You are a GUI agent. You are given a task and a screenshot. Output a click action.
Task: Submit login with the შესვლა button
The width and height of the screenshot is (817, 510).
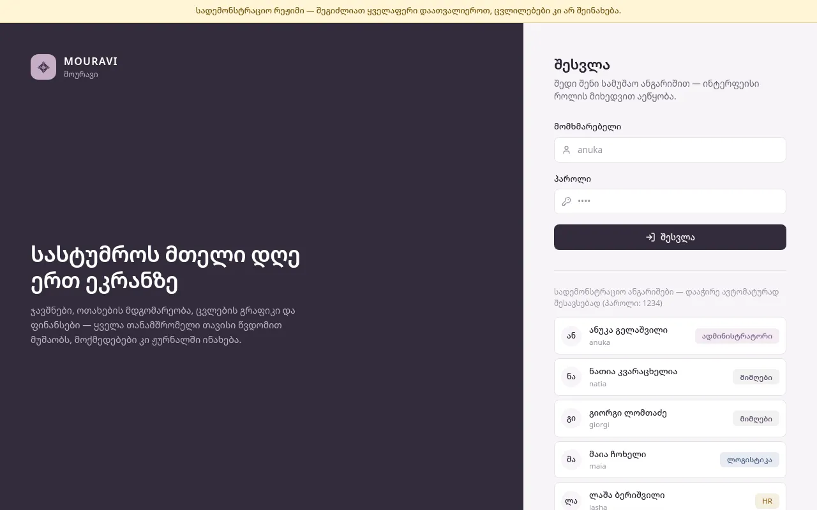tap(670, 237)
